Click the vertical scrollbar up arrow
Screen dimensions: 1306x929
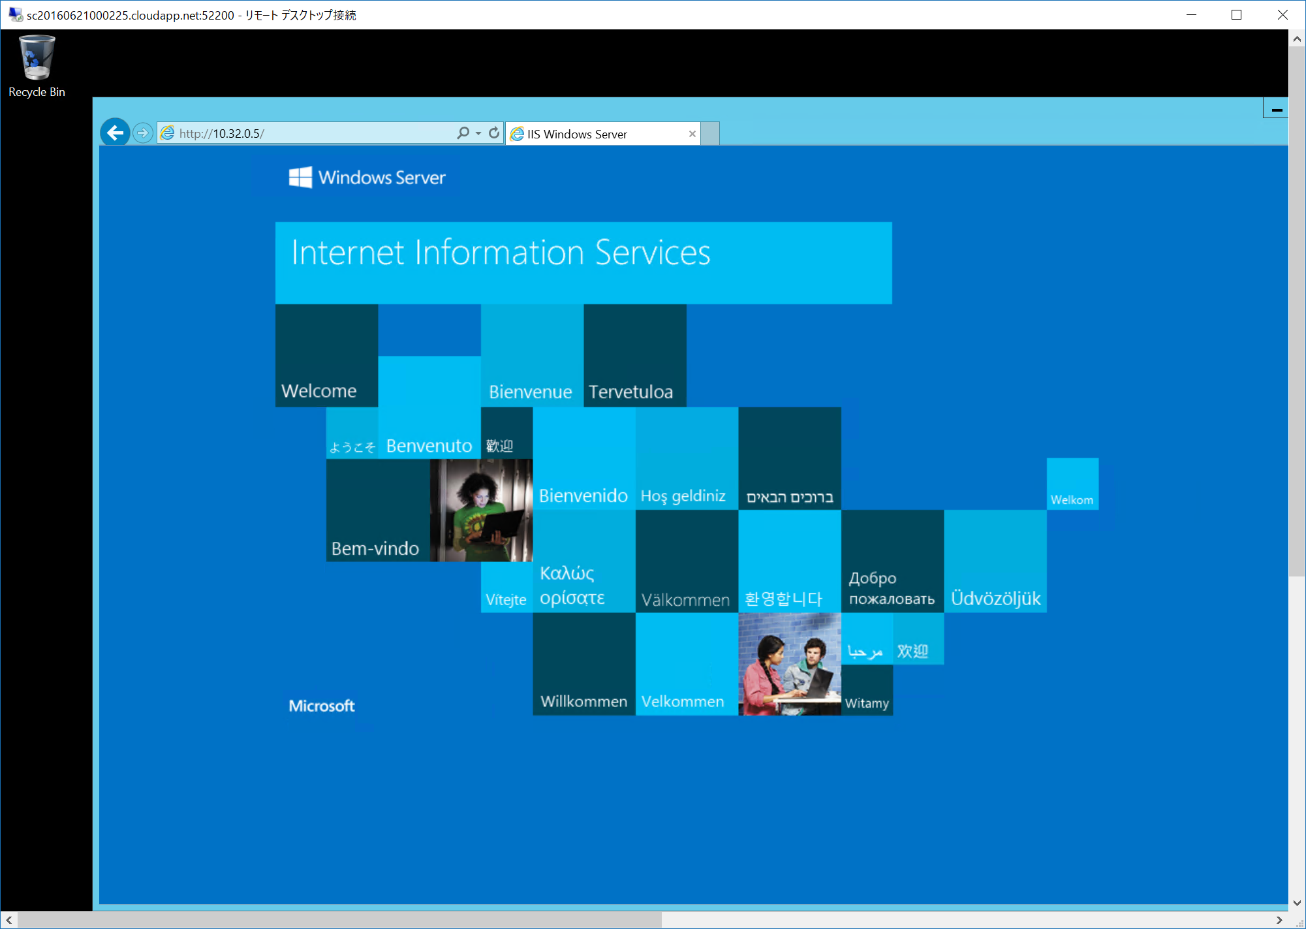click(x=1297, y=39)
